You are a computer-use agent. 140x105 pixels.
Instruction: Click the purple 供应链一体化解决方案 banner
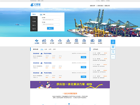(x=70, y=85)
